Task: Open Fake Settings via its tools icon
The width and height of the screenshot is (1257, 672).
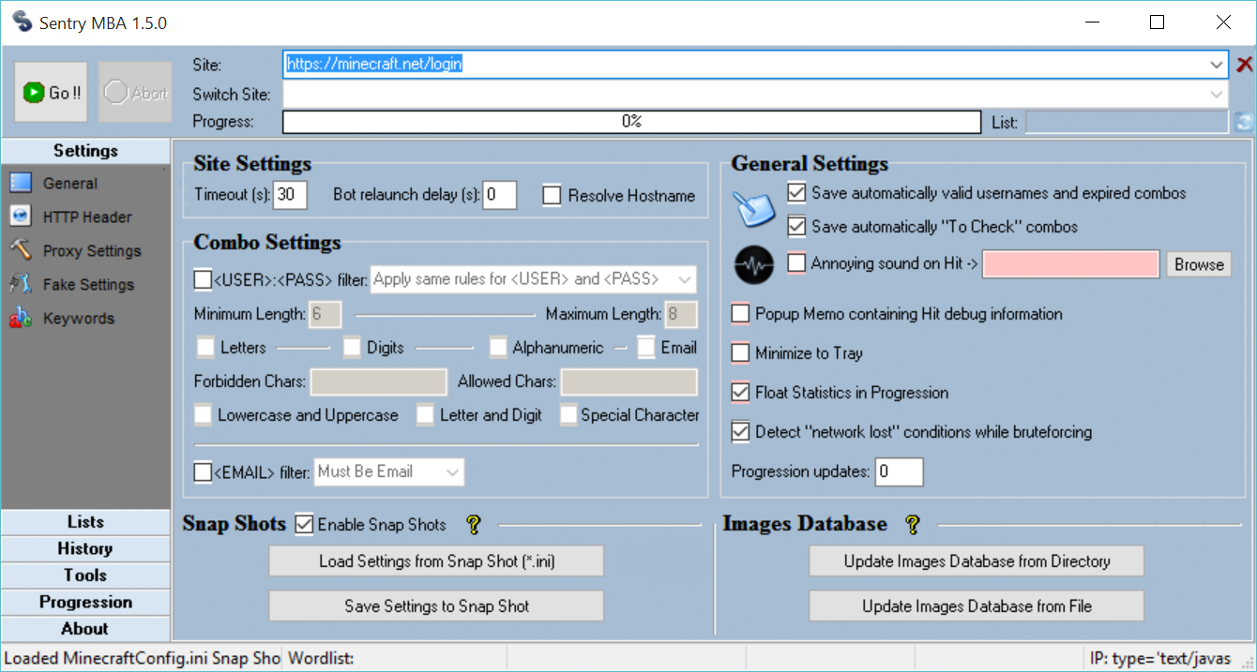Action: coord(21,284)
